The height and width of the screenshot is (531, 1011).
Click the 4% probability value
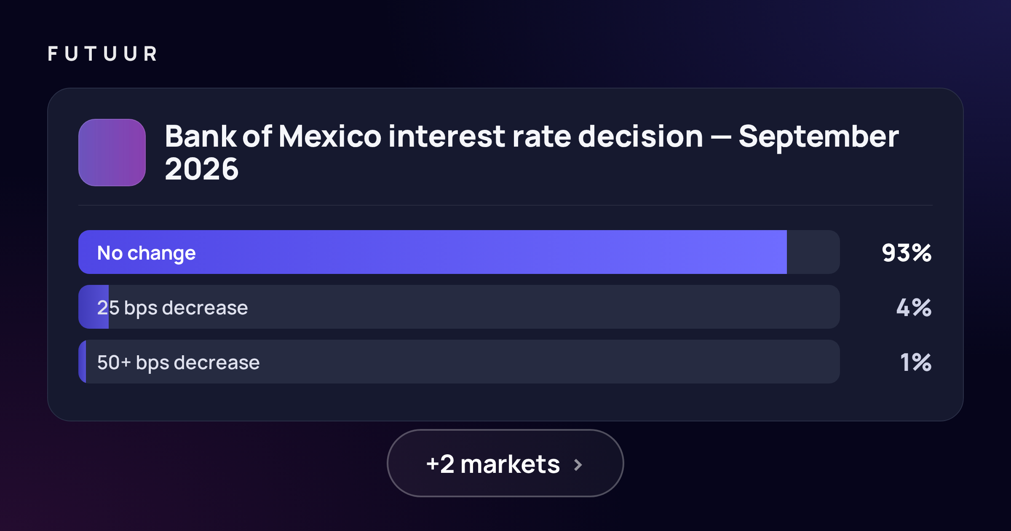click(914, 308)
